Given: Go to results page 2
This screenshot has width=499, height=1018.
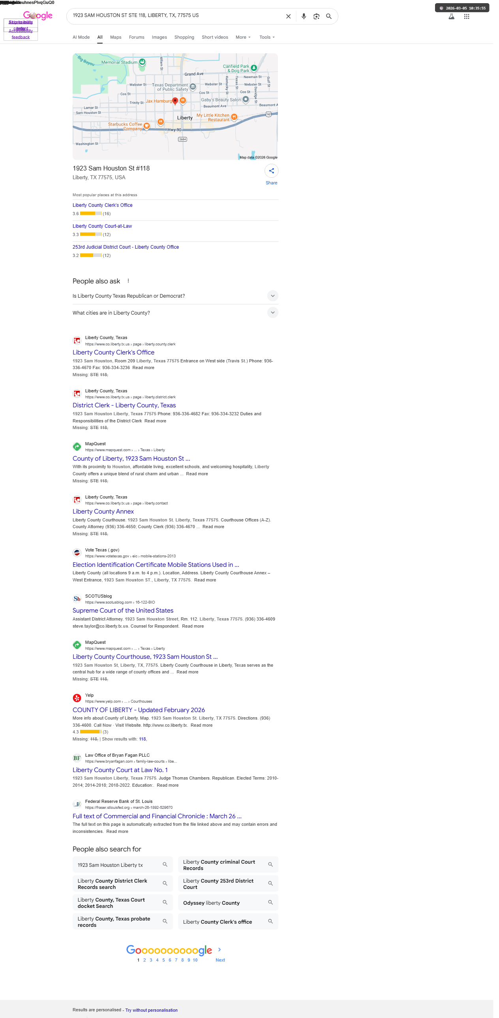Looking at the screenshot, I should (x=144, y=960).
